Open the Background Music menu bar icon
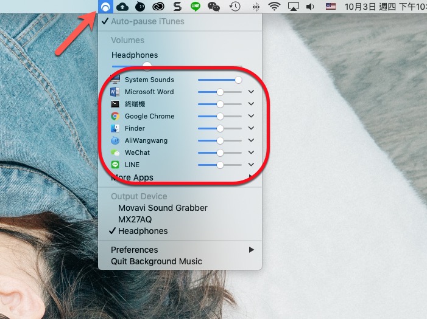 (x=105, y=7)
